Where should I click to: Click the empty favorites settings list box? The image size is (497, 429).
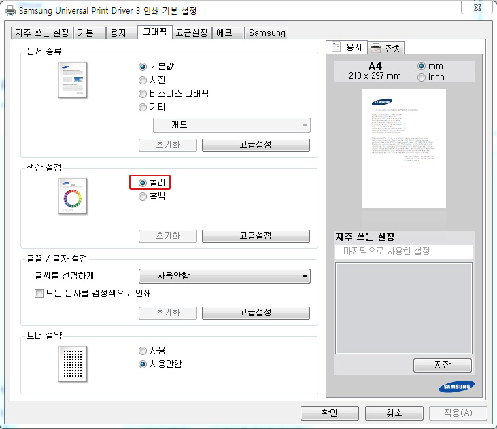(403, 308)
